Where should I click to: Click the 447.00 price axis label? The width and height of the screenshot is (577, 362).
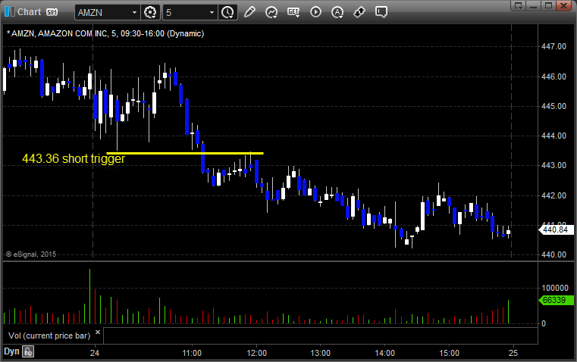click(x=553, y=46)
